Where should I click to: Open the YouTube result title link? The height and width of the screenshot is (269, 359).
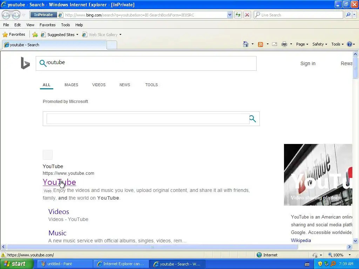tap(59, 182)
